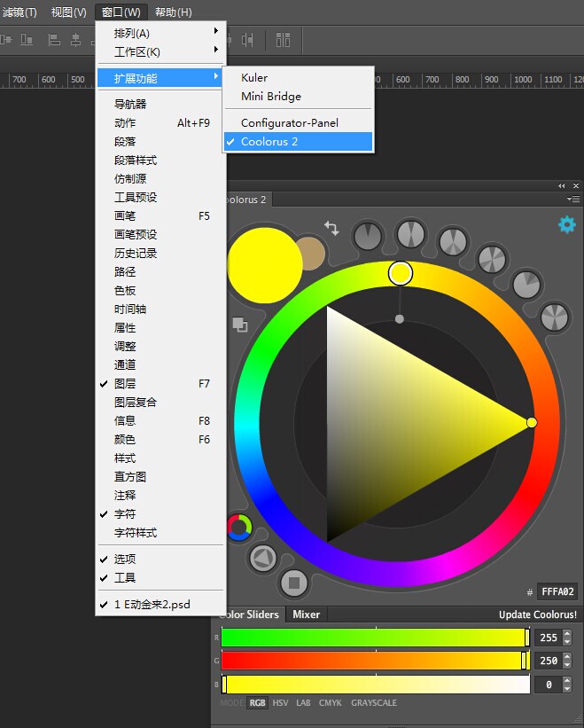Select CMYK slider mode
Image resolution: width=584 pixels, height=728 pixels.
click(x=331, y=702)
